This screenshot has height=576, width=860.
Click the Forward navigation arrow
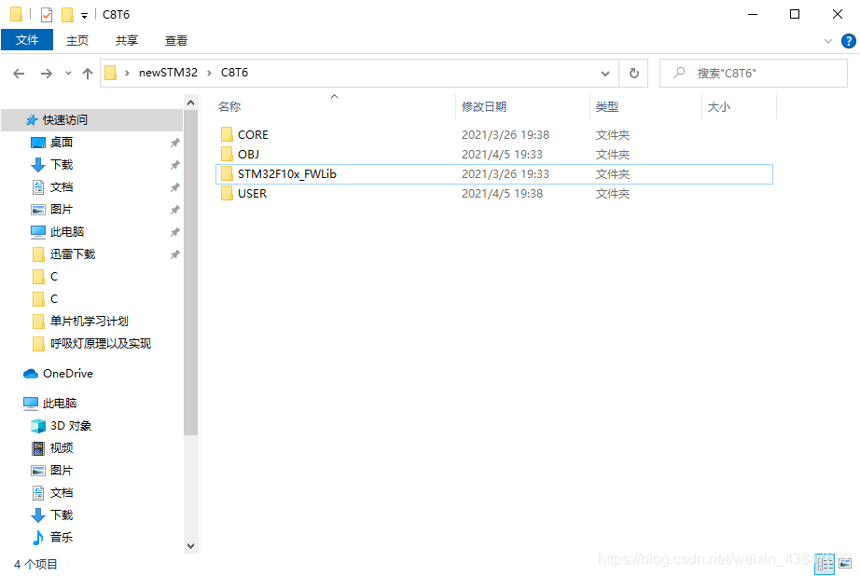pyautogui.click(x=47, y=74)
